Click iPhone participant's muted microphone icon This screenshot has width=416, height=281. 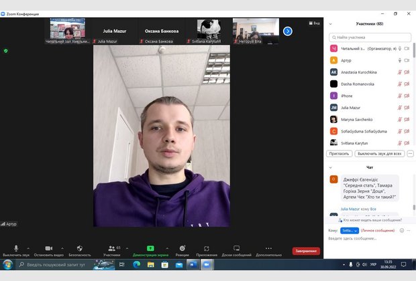point(399,96)
